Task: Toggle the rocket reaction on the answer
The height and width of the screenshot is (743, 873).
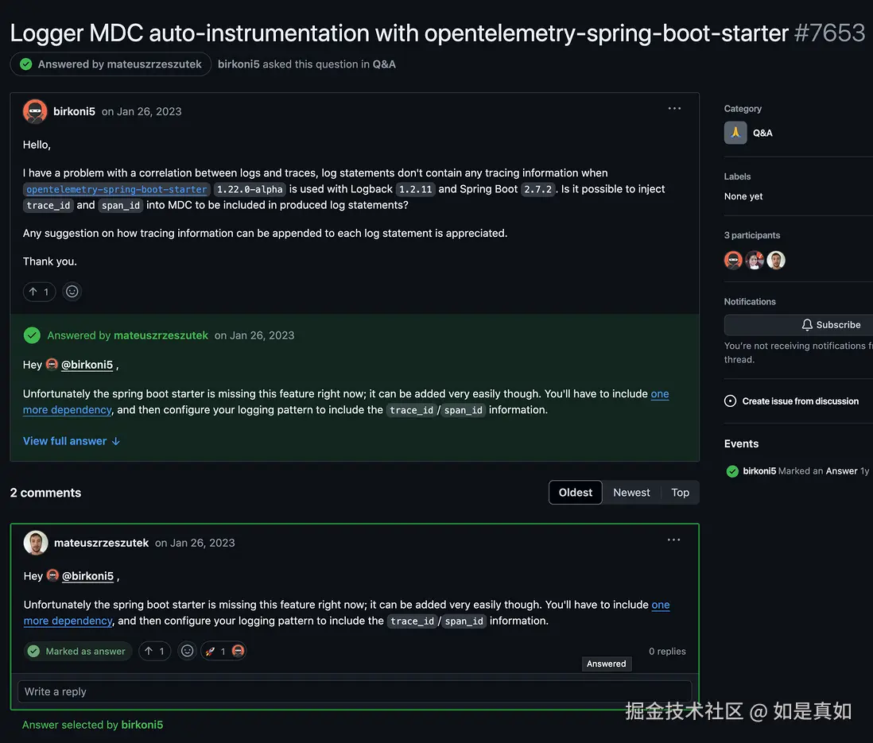Action: click(223, 651)
